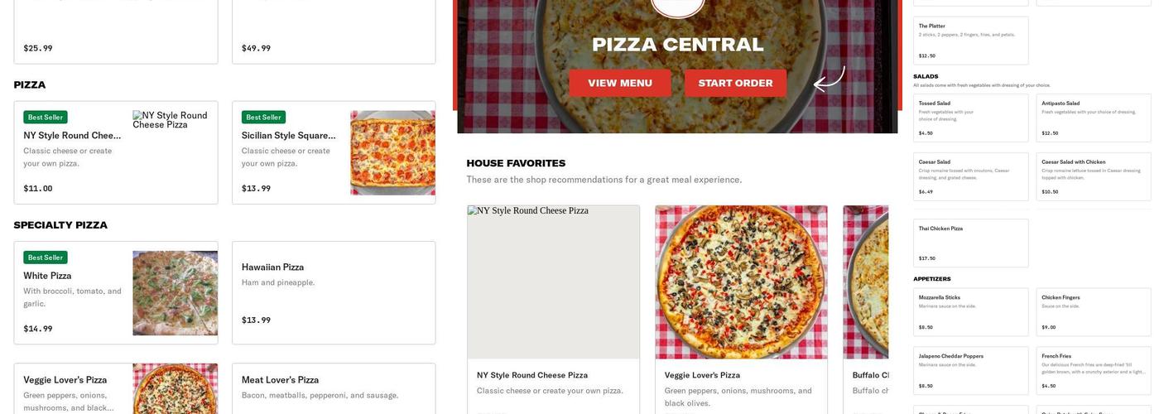
Task: Choose Jalapeno Cheddar Poppers
Action: click(x=971, y=371)
